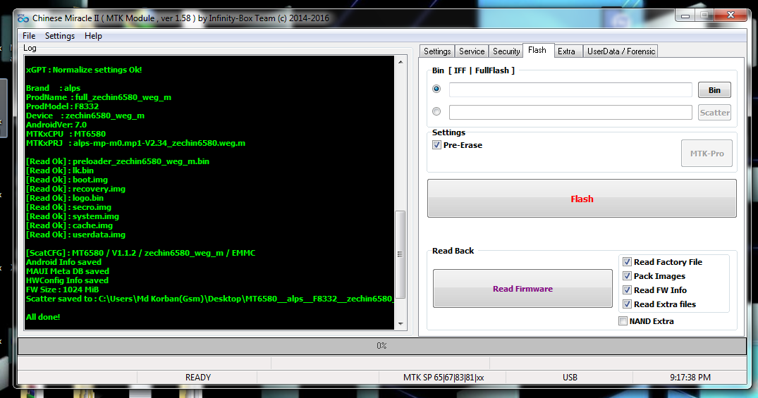758x398 pixels.
Task: Switch to the Service tab
Action: click(471, 51)
